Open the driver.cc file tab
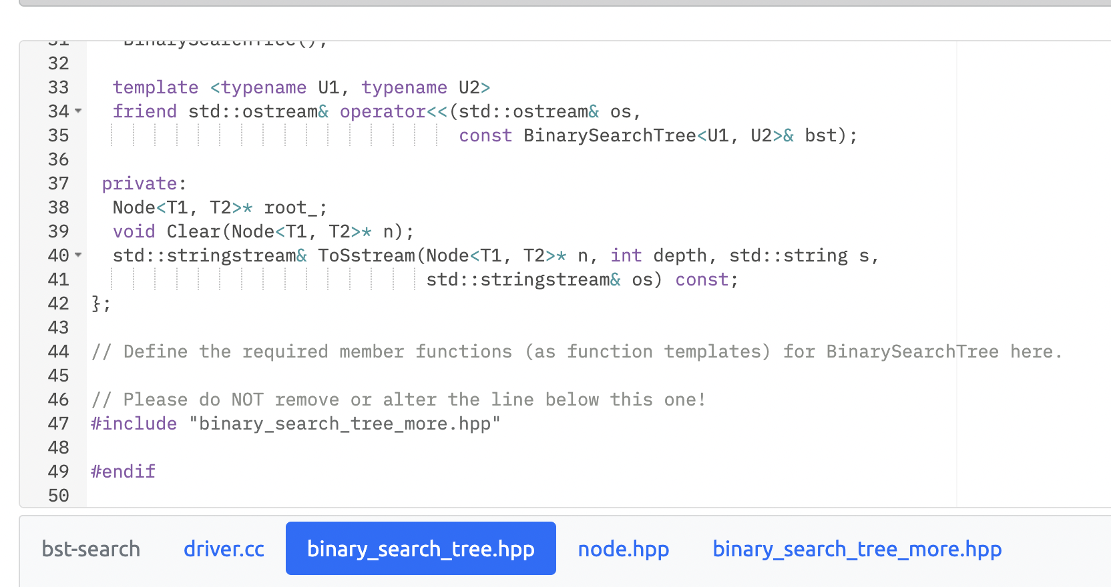 224,548
